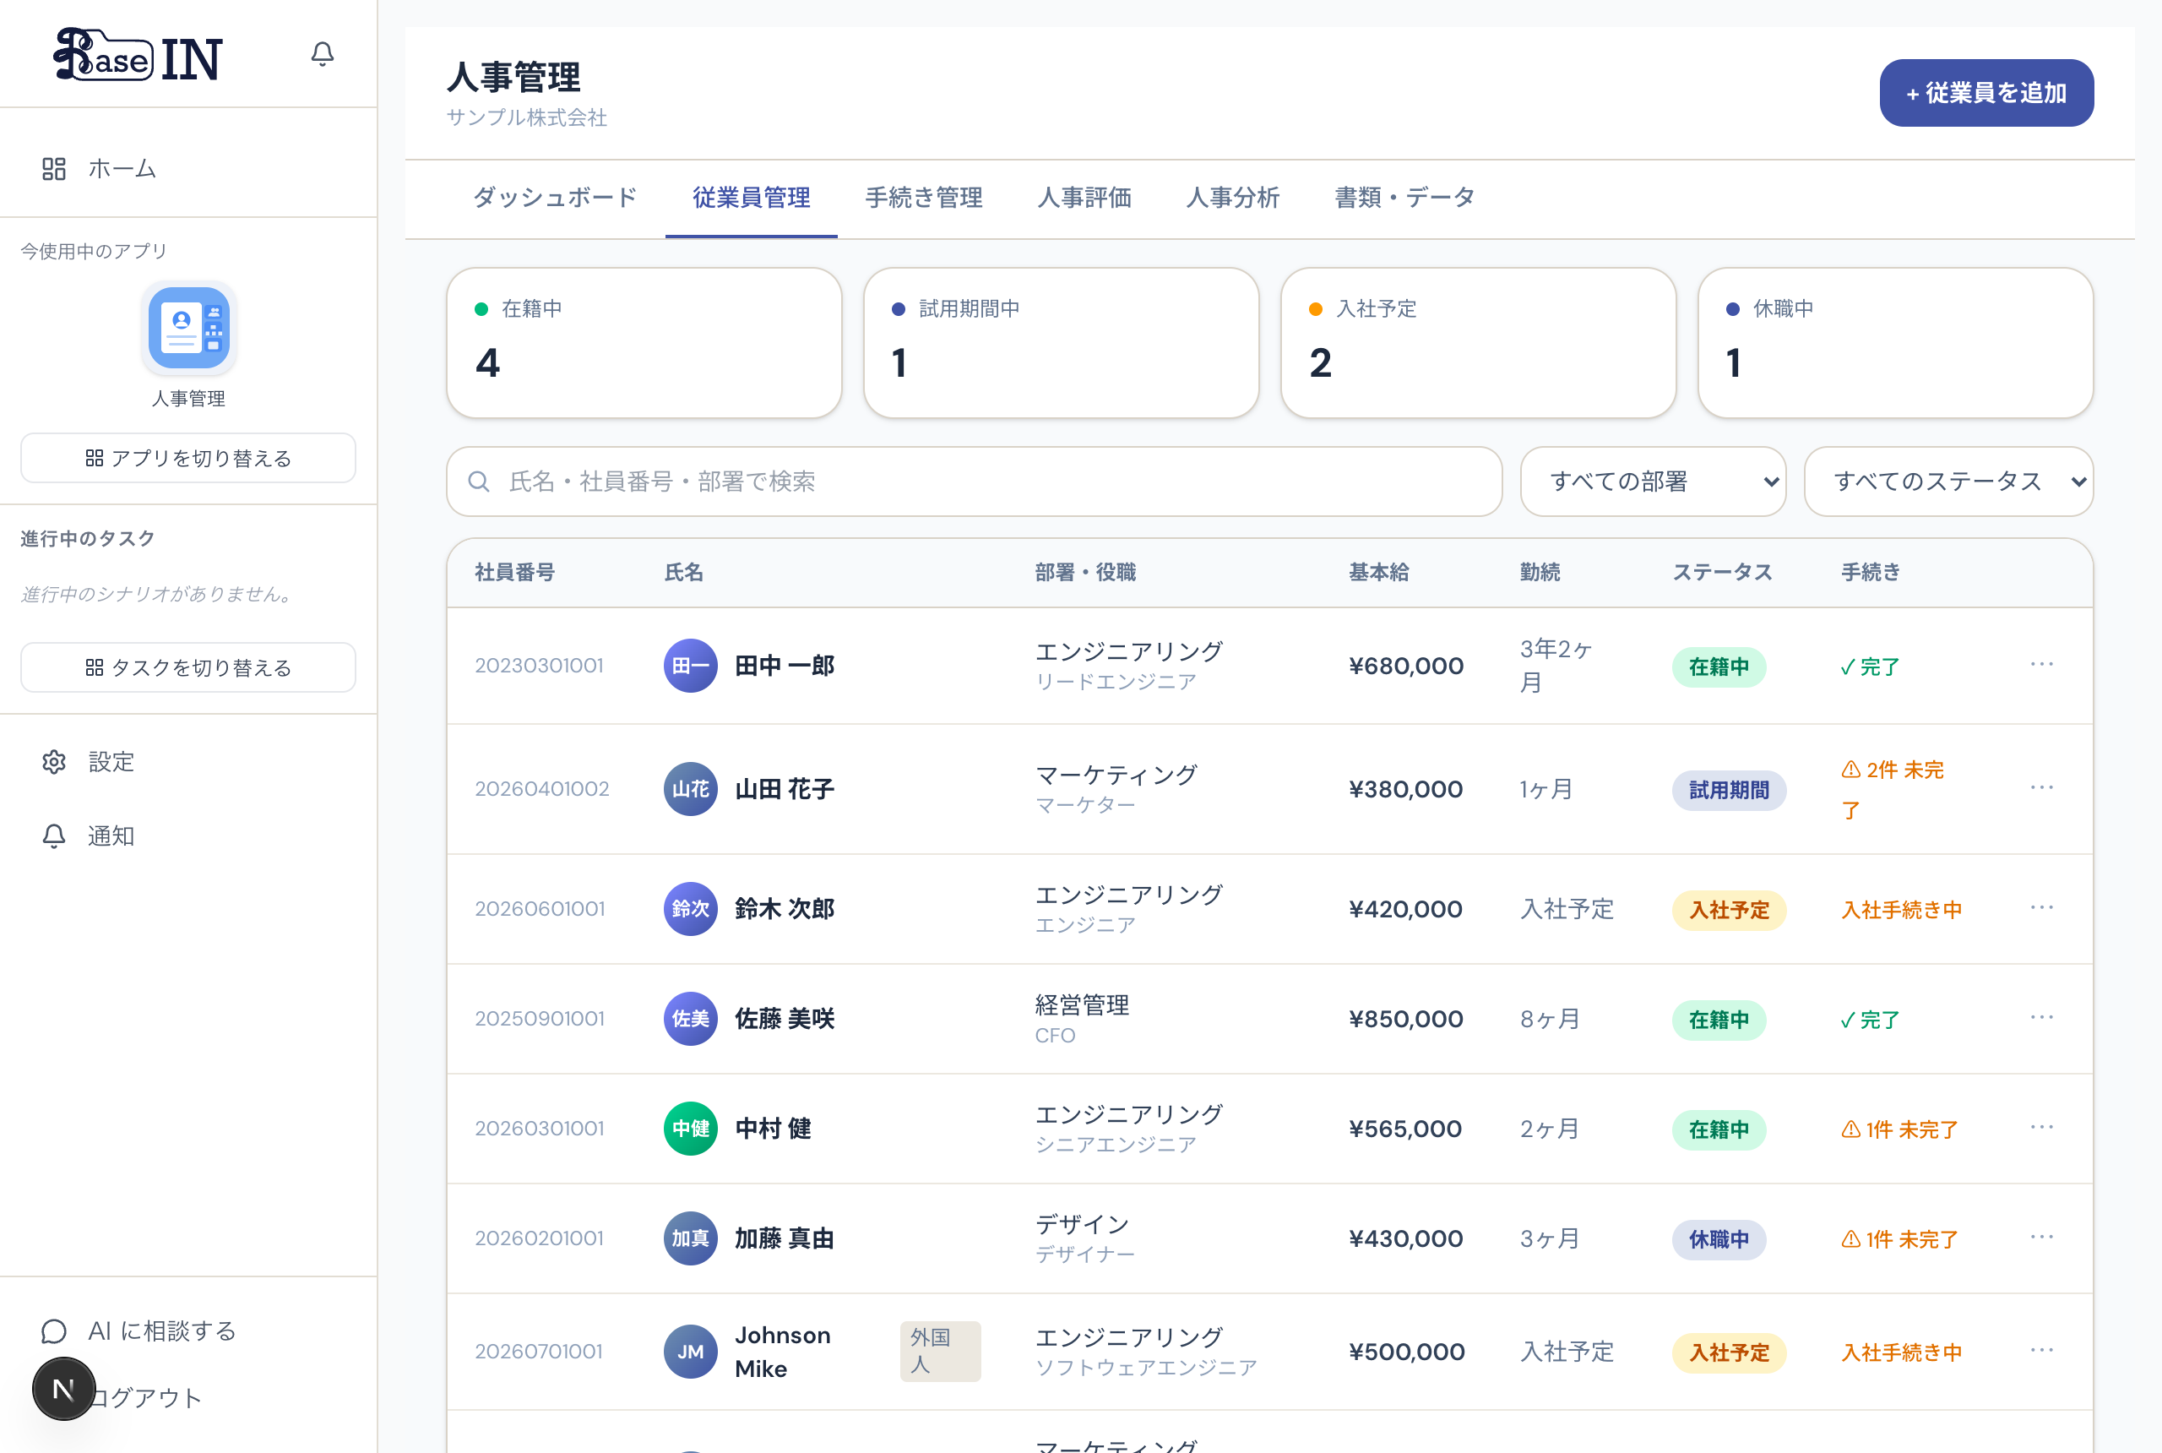Open 設定 from the sidebar

[x=88, y=762]
